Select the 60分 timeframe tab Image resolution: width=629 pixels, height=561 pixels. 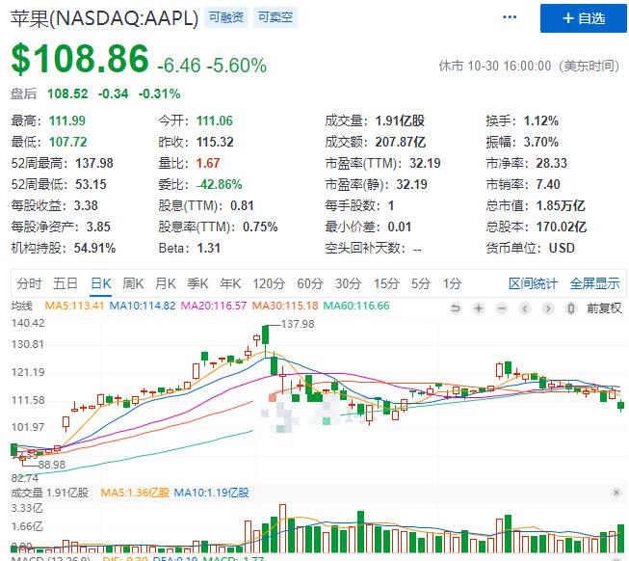click(310, 283)
